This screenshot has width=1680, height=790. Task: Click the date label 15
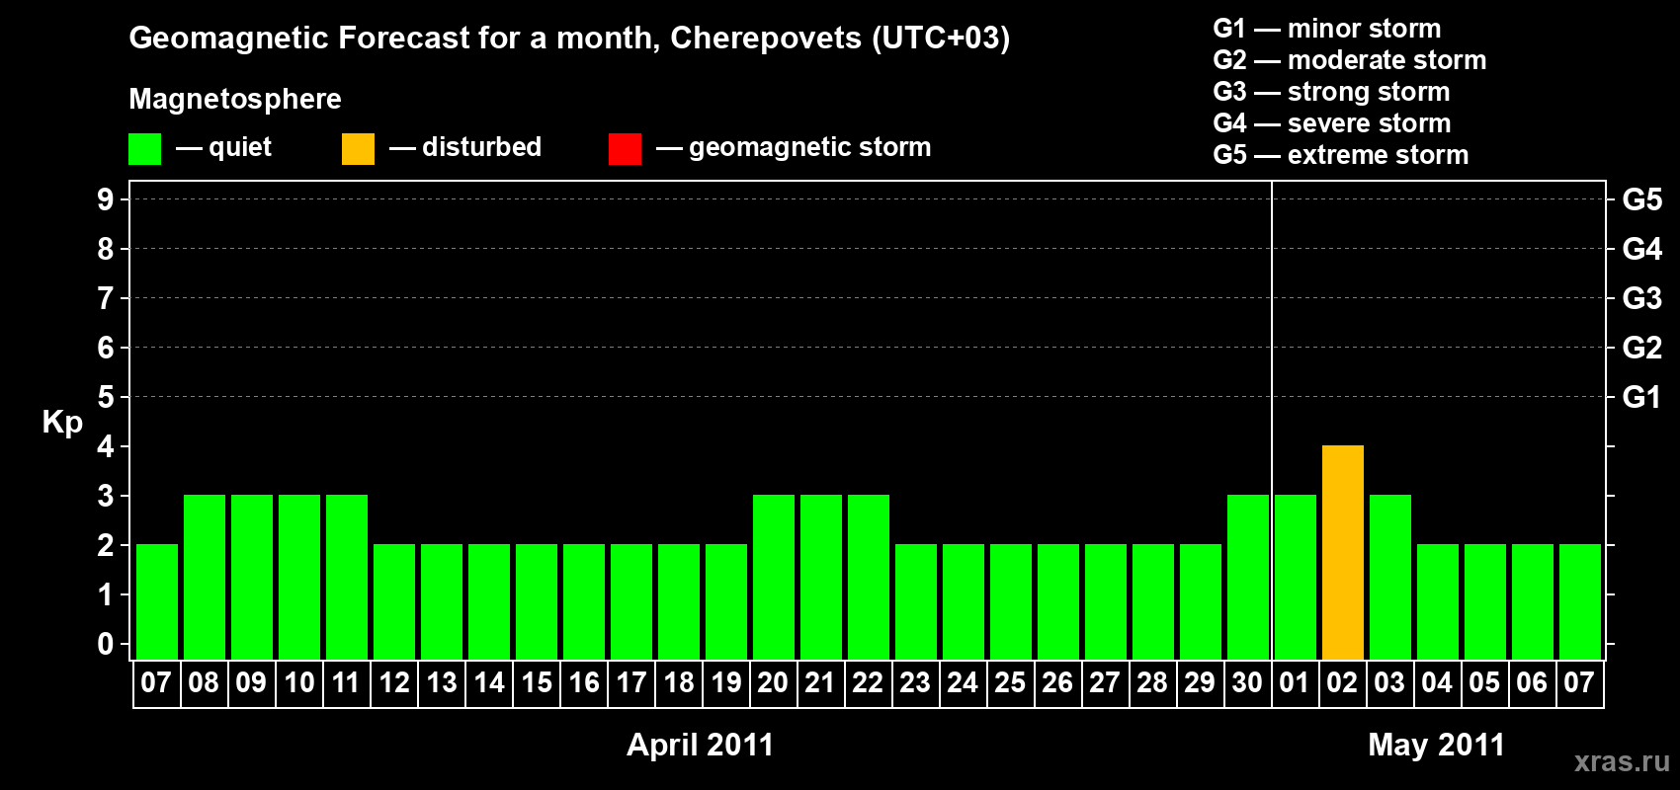(536, 682)
